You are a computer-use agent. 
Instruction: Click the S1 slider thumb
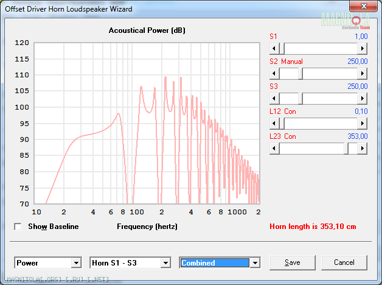[x=282, y=49]
